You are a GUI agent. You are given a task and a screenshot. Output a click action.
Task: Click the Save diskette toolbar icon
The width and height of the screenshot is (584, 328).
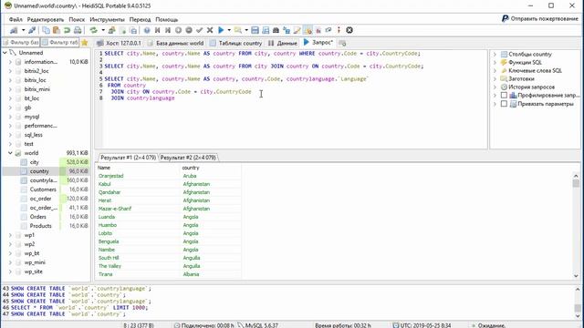point(255,30)
